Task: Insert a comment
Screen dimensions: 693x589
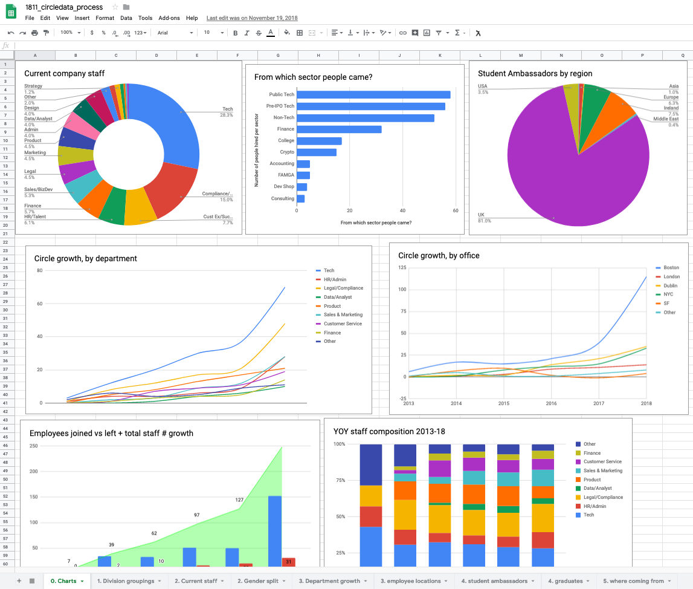Action: click(x=415, y=33)
